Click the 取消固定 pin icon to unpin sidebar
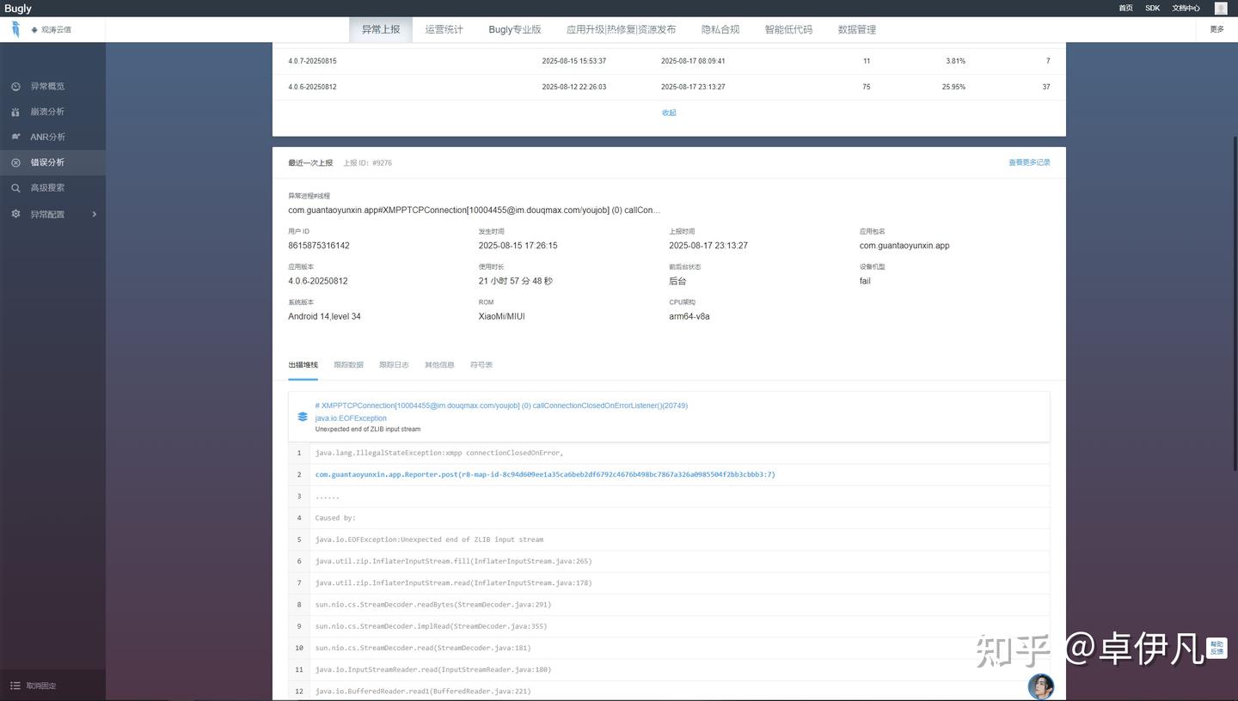The width and height of the screenshot is (1238, 701). click(15, 686)
